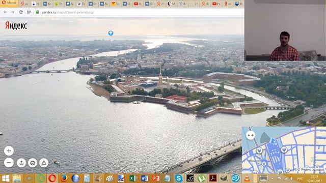Screen dimensions: 326x183
Task: Reload the Yandex maps page
Action: (x=21, y=12)
